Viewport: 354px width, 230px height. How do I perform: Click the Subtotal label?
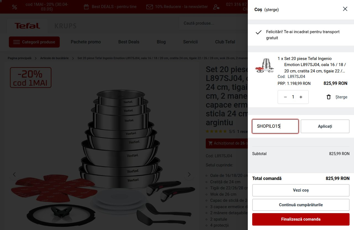click(259, 154)
